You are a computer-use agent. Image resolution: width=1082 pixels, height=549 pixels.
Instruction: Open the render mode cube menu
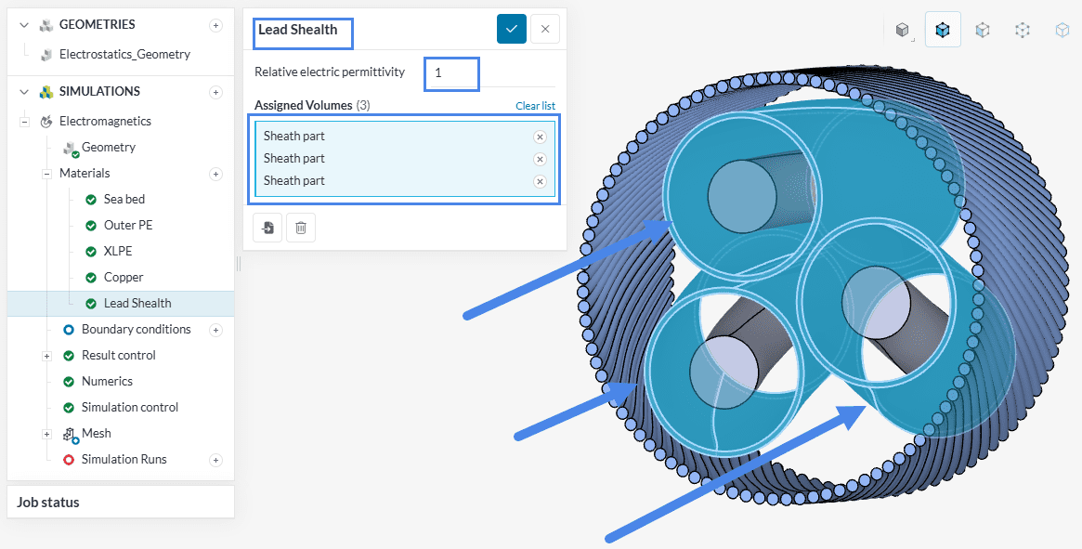click(902, 30)
